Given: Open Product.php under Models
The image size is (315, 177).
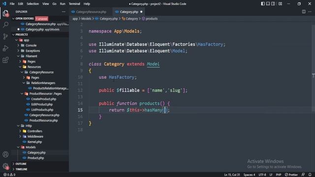Looking at the screenshot, I should pos(35,158).
